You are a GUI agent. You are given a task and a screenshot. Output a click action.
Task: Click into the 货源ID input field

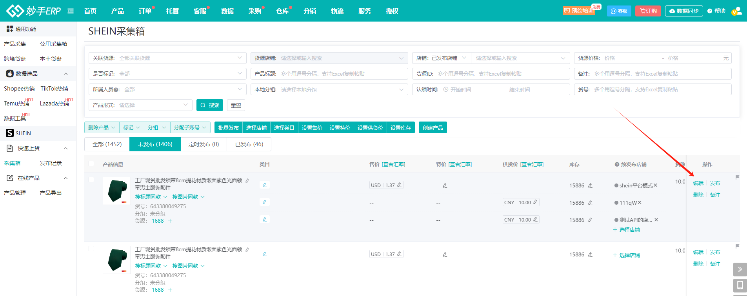point(491,74)
